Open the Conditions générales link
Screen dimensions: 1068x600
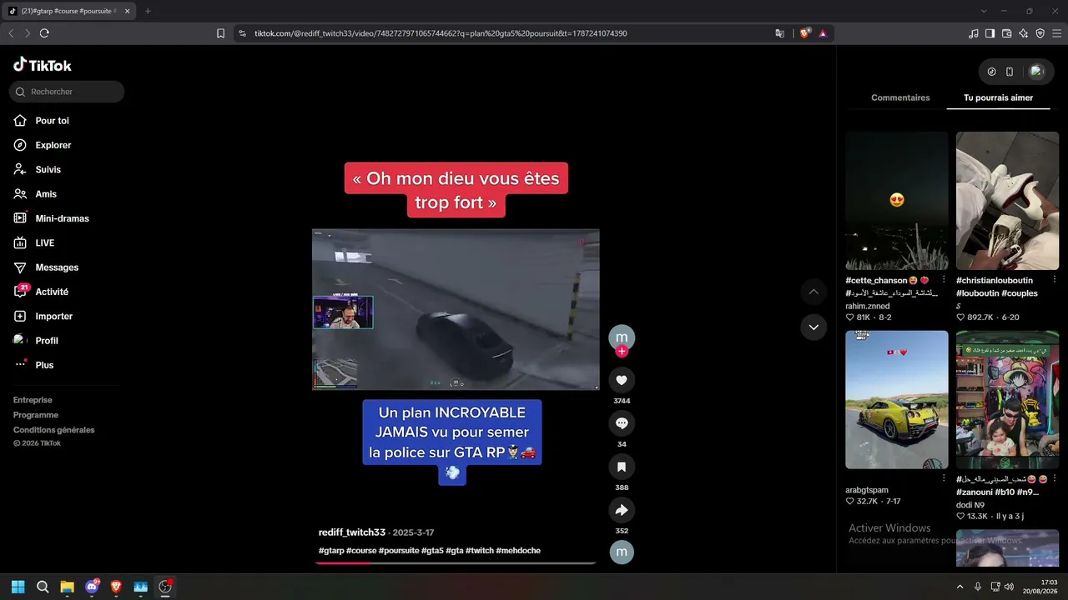54,430
